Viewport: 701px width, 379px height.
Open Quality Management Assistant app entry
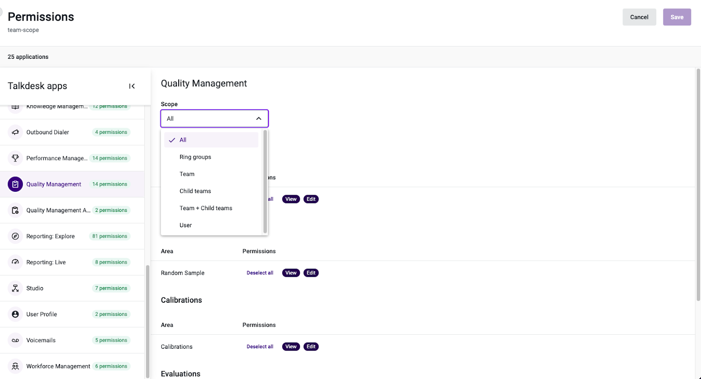[72, 210]
